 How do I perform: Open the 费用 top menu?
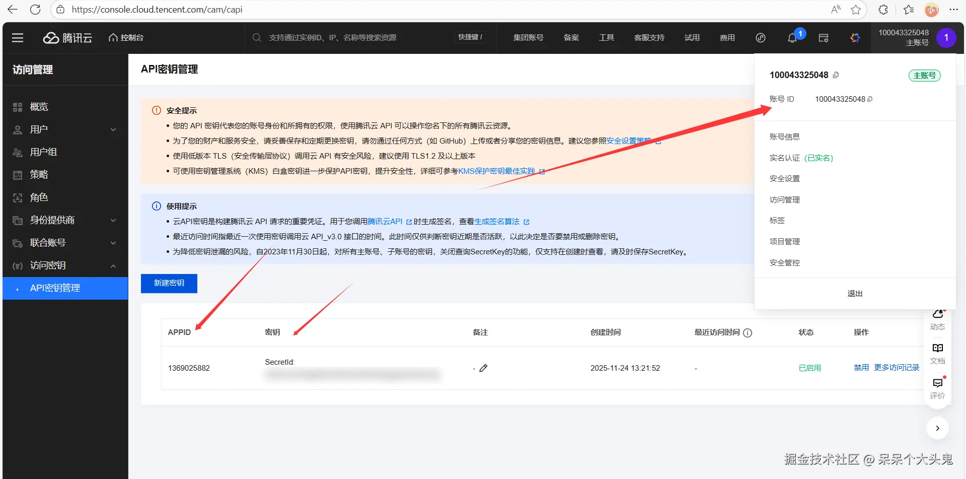pos(727,38)
